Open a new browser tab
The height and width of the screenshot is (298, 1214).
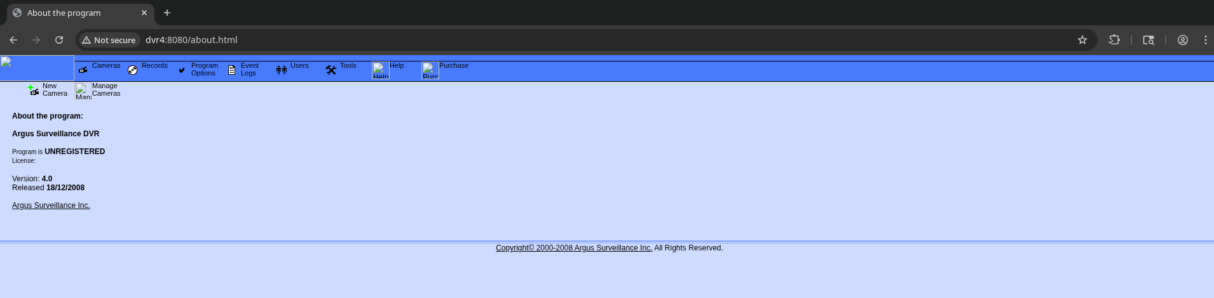[x=167, y=13]
